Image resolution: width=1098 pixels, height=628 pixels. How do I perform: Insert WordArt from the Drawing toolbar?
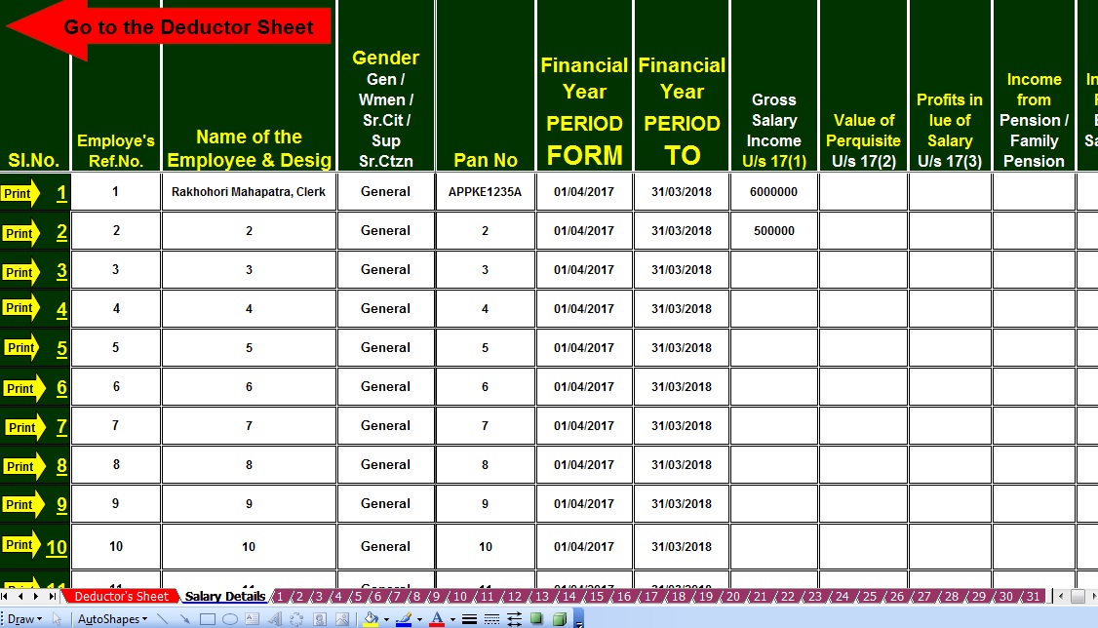pos(275,619)
